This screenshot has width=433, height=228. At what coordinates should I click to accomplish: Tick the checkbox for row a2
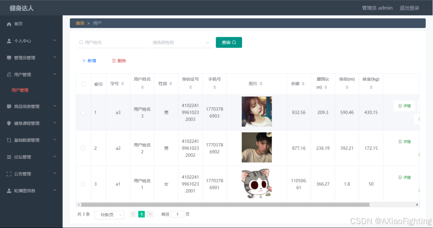coord(83,148)
